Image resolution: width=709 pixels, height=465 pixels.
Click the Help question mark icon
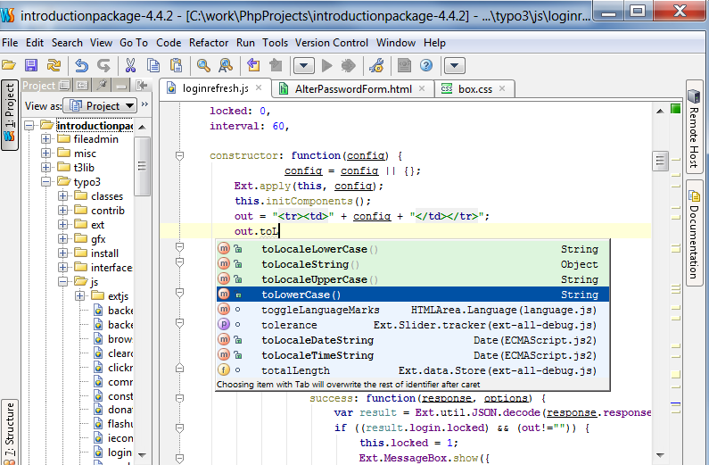tap(426, 65)
